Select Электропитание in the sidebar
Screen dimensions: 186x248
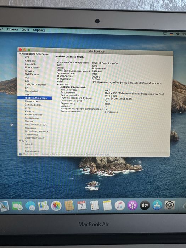34,138
